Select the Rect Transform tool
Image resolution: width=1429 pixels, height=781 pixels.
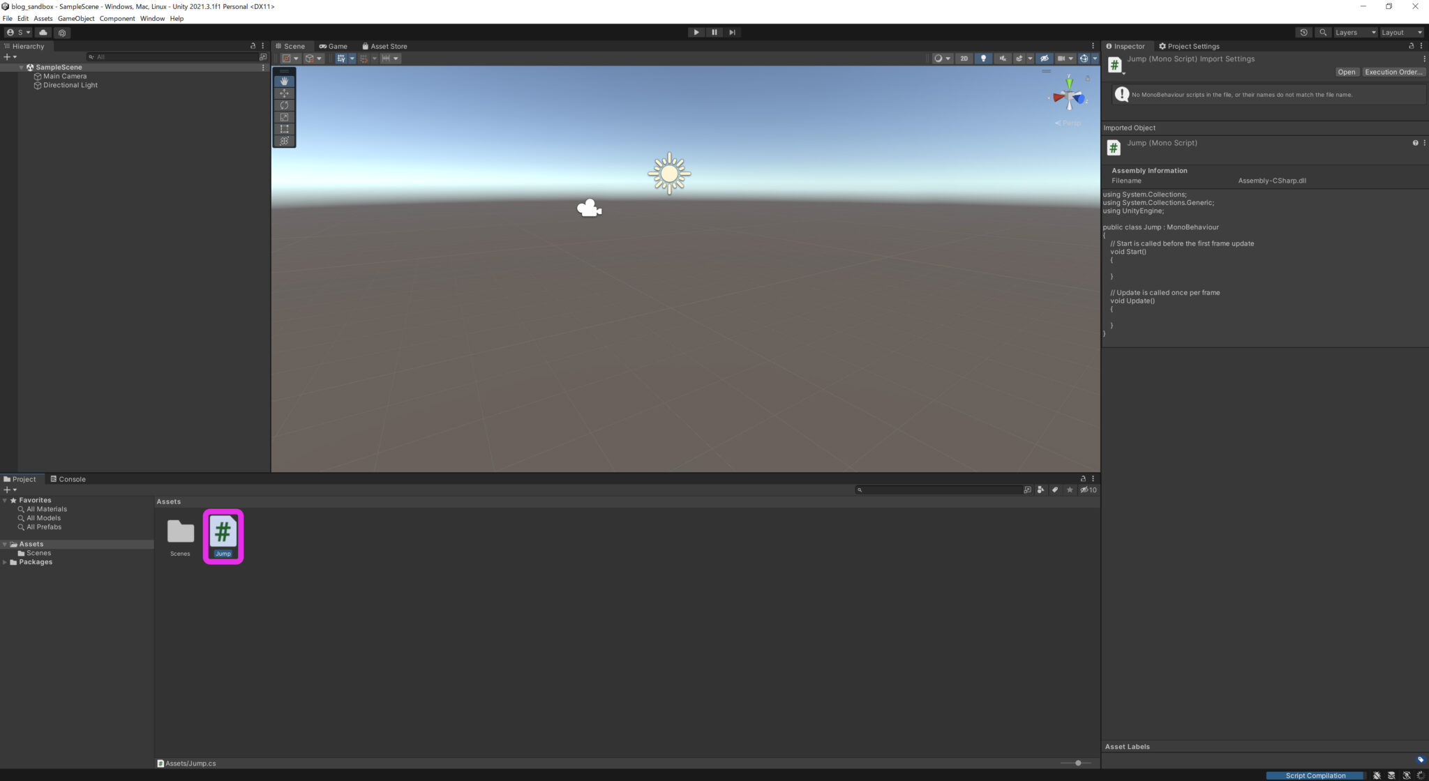click(x=284, y=128)
